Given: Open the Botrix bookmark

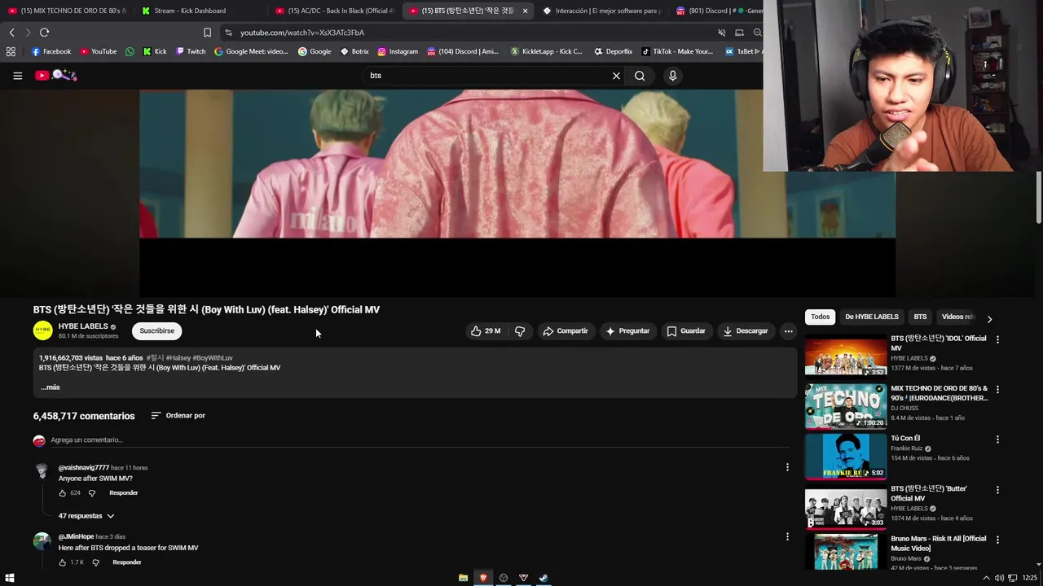Looking at the screenshot, I should coord(354,51).
